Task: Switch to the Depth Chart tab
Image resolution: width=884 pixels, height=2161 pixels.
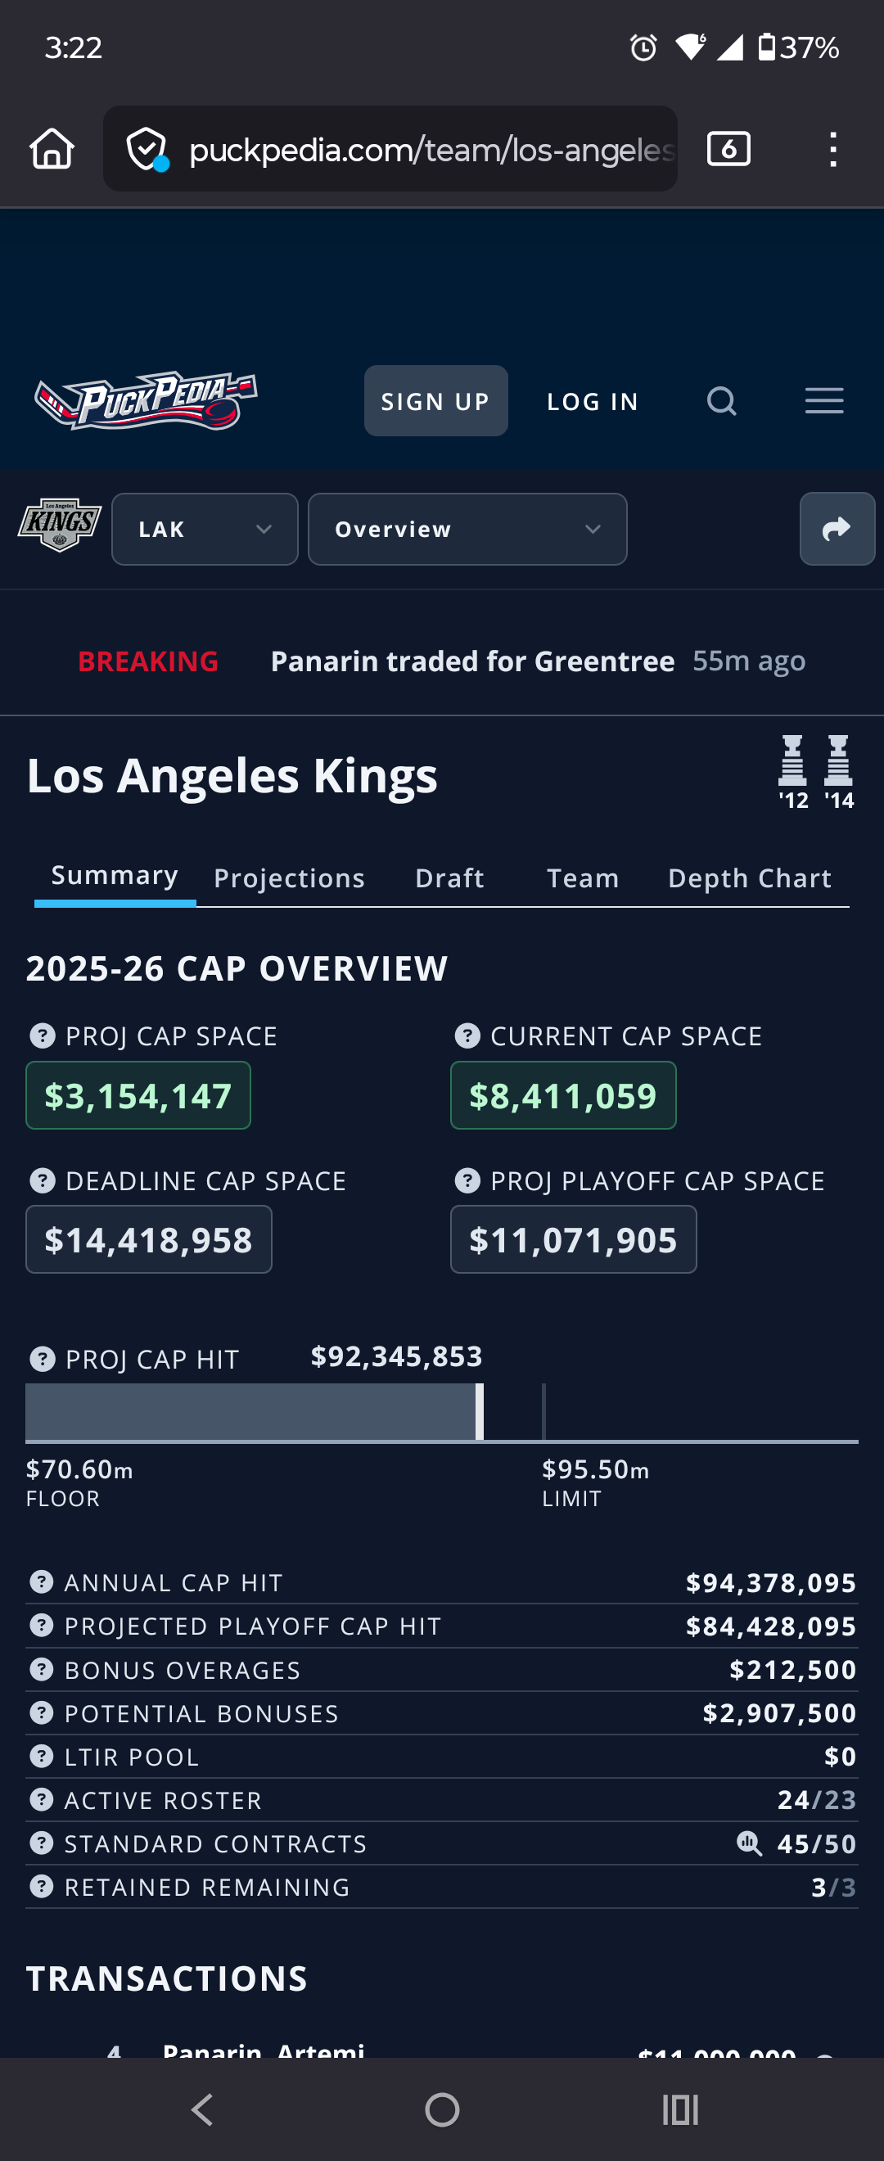Action: pos(749,878)
